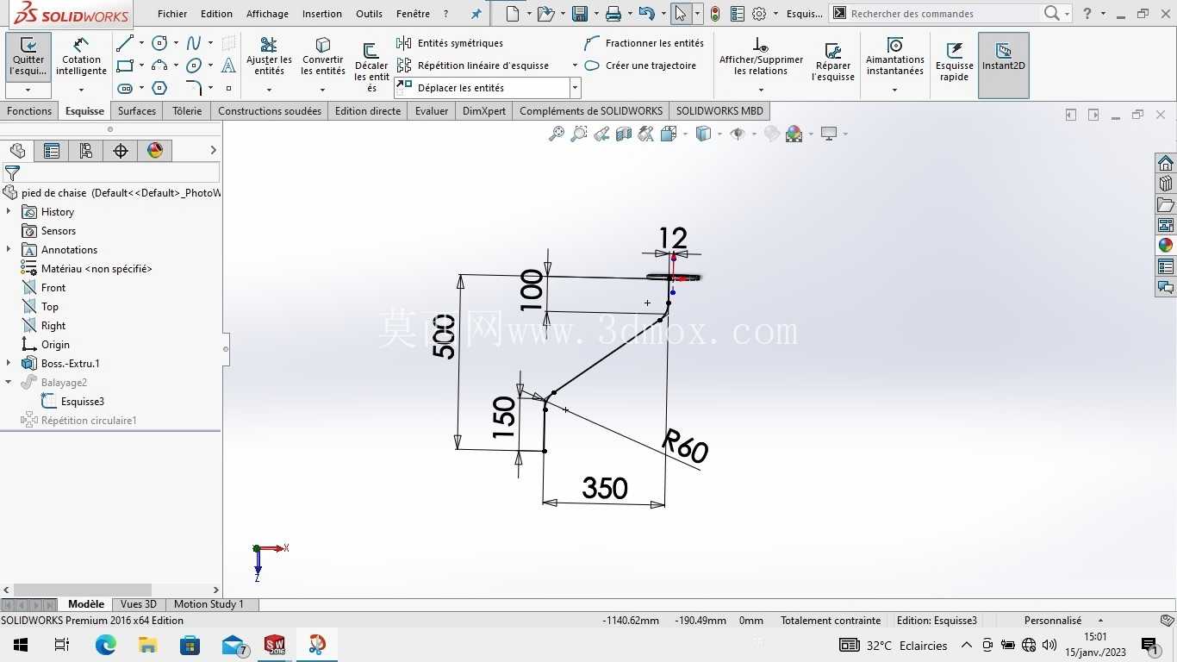Select the sketch Text tool
This screenshot has height=662, width=1177.
pos(228,66)
